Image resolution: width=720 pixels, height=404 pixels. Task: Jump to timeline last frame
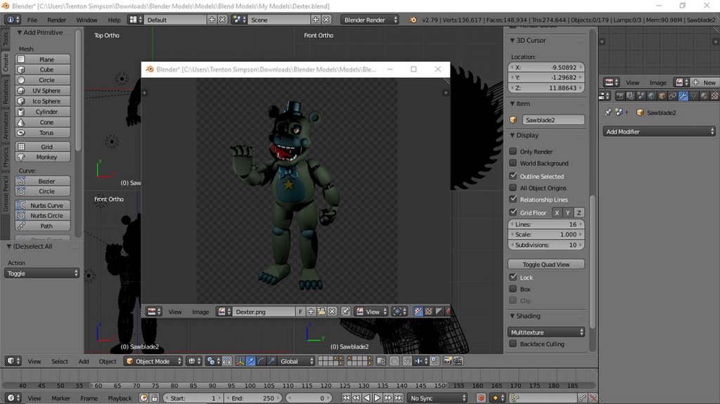click(399, 398)
